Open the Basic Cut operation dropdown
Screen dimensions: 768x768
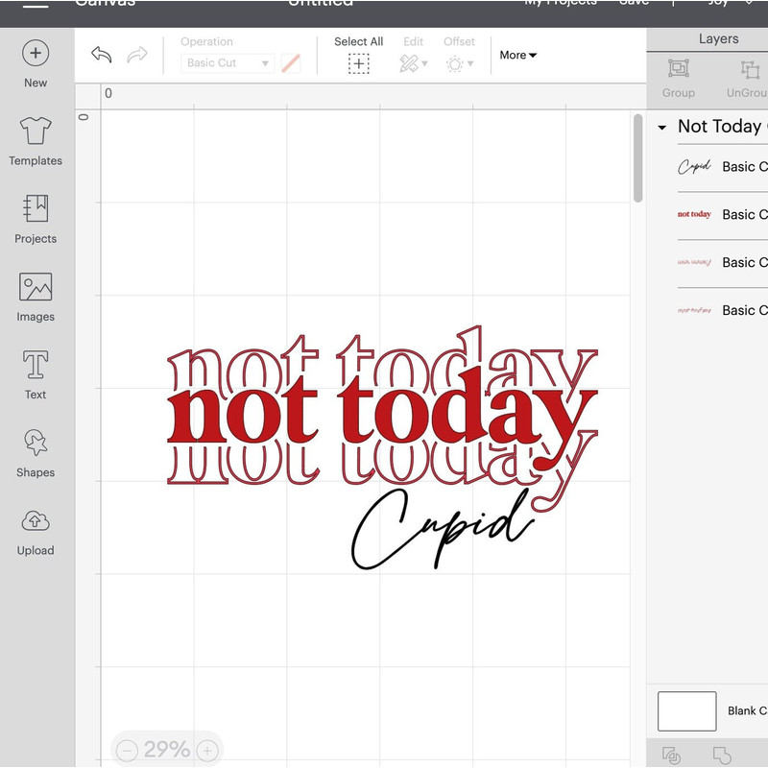228,63
